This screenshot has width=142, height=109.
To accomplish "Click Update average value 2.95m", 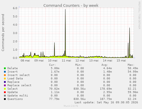I will click(x=107, y=92).
